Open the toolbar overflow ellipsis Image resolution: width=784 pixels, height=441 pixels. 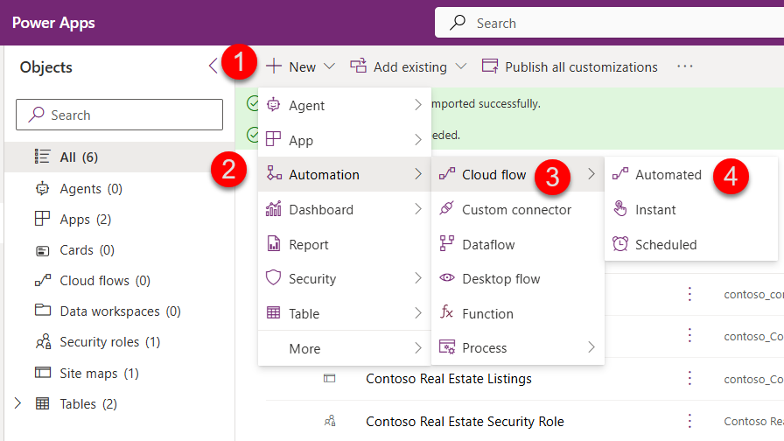684,66
